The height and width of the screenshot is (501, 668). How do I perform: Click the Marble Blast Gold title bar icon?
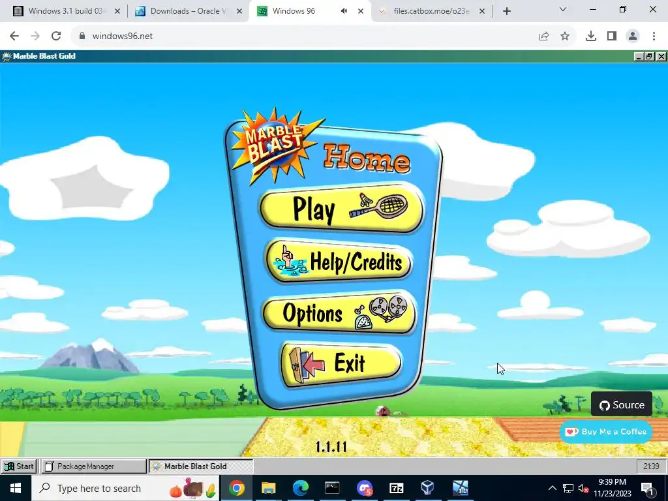tap(7, 56)
